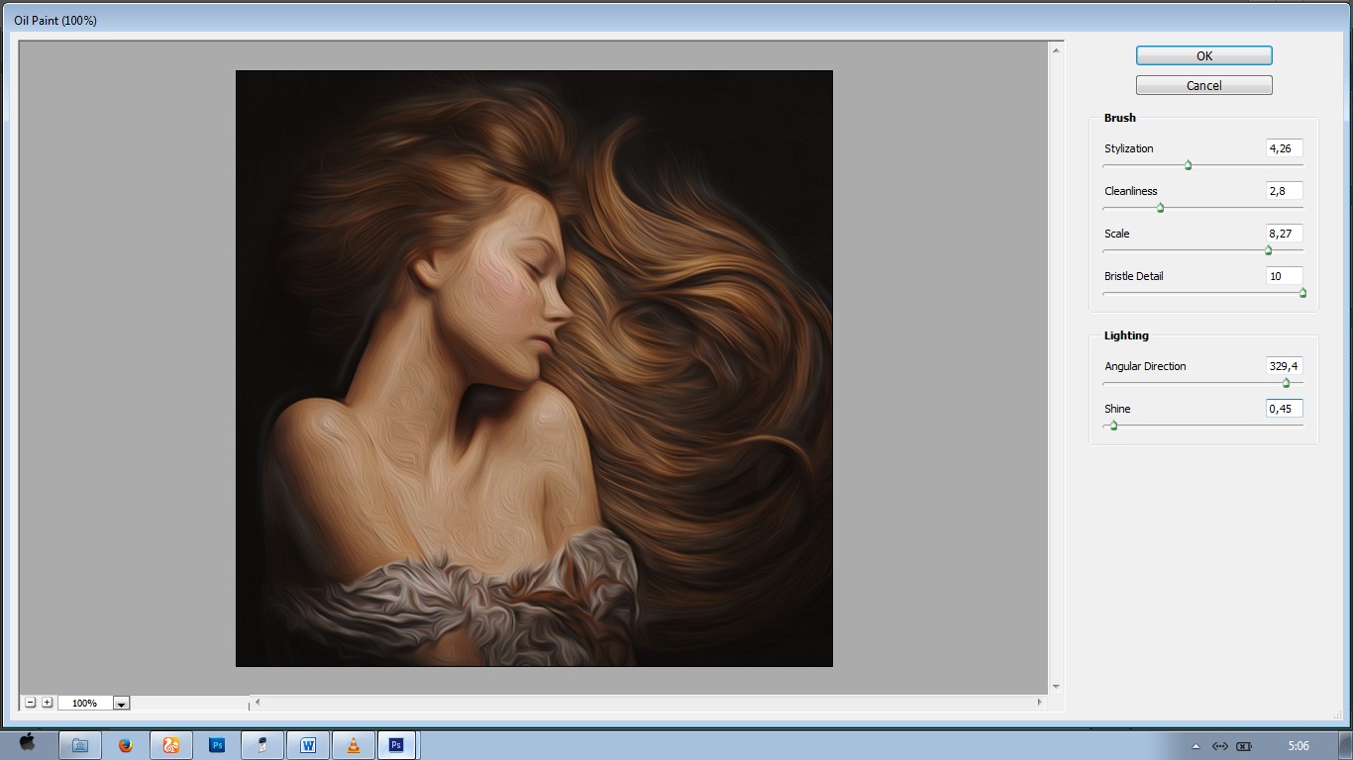Click the Apple logo start button
This screenshot has width=1353, height=760.
point(28,743)
